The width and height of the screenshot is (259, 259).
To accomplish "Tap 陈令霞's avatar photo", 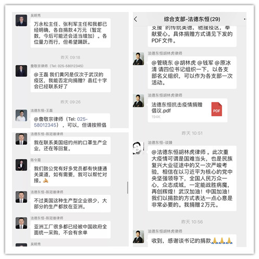I will 21,165.
